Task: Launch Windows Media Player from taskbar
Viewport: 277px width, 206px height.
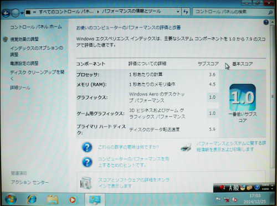Action: [73, 200]
